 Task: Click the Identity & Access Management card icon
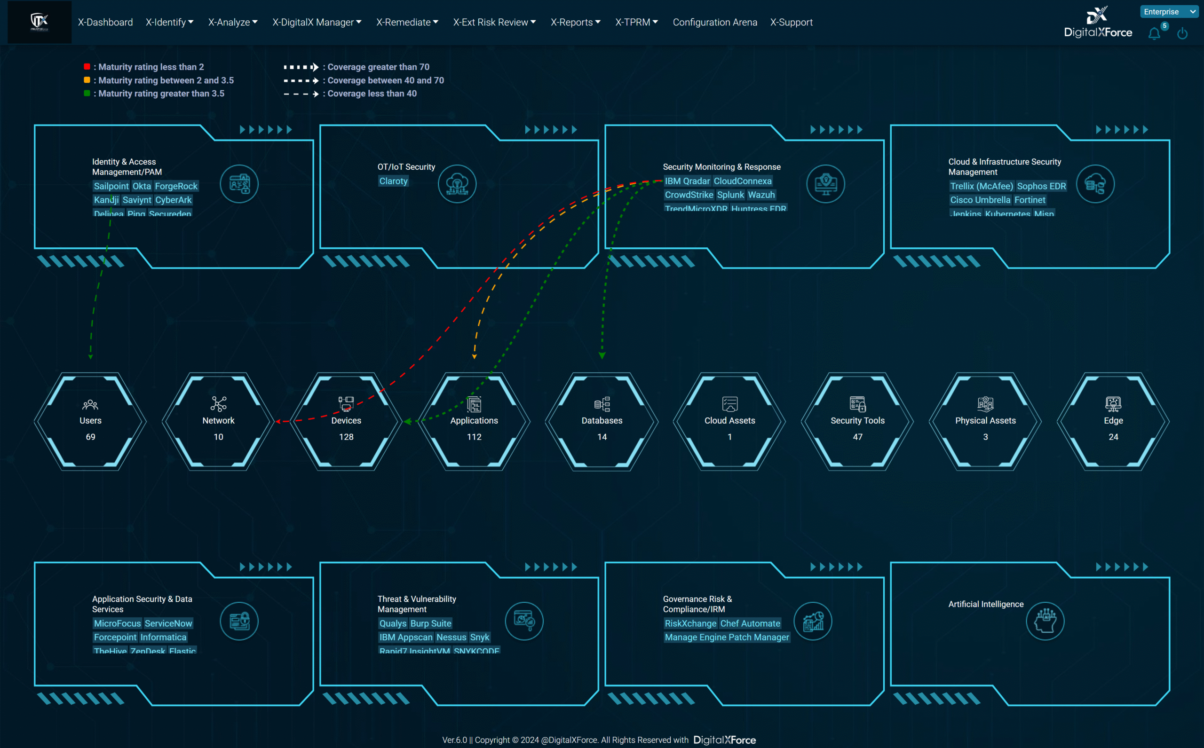239,184
